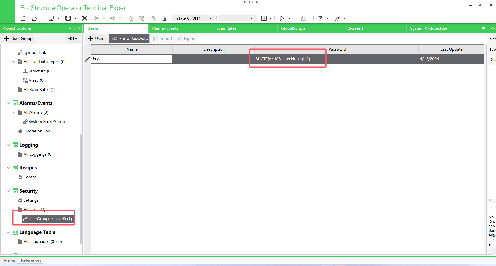496x266 pixels.
Task: Click the Undo arrow icon
Action: (x=97, y=18)
